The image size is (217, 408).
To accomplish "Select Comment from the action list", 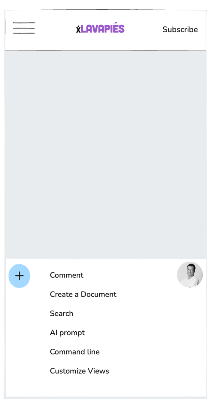I will click(66, 275).
